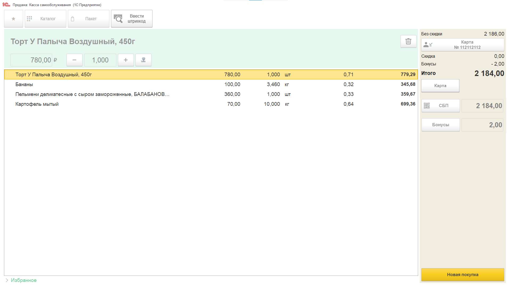Image resolution: width=511 pixels, height=287 pixels.
Task: Delete item with trash bin icon
Action: click(408, 41)
